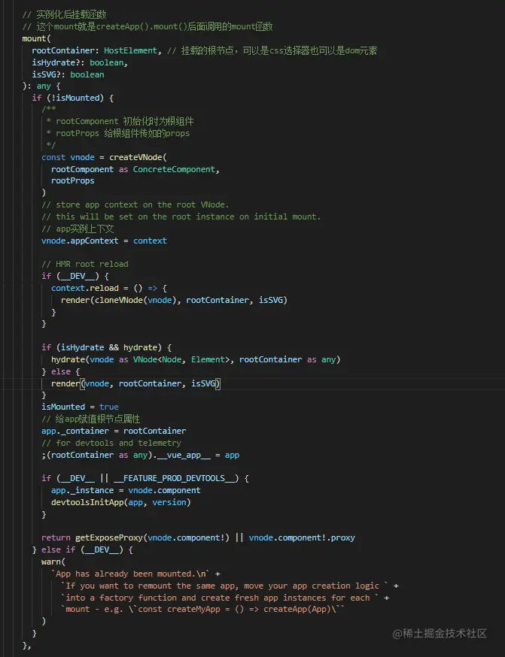The image size is (505, 657).
Task: Click the '__FEATURE_PROD_DEVTOOLS__' flag
Action: coord(174,479)
